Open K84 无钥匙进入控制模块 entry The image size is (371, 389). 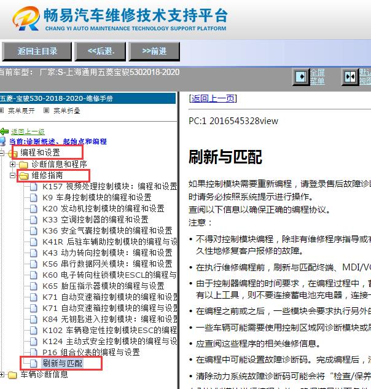pos(110,320)
